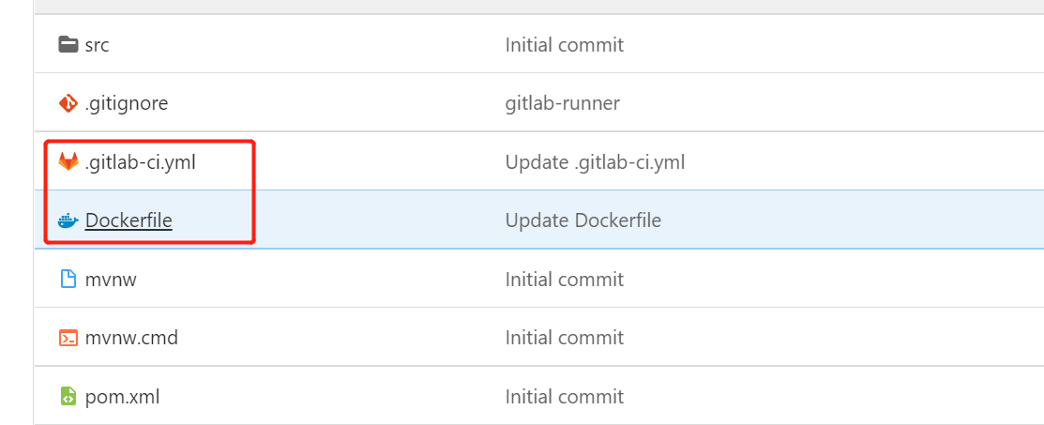Open the .gitlab-ci.yml file
The image size is (1044, 425).
pyautogui.click(x=141, y=162)
